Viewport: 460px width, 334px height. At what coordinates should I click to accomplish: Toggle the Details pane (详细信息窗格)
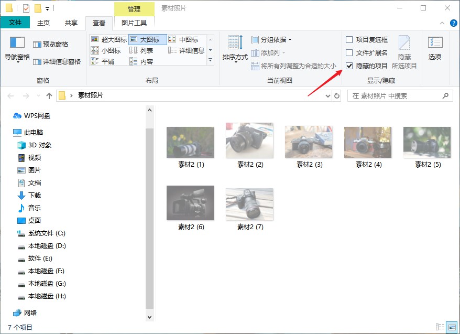tap(57, 62)
